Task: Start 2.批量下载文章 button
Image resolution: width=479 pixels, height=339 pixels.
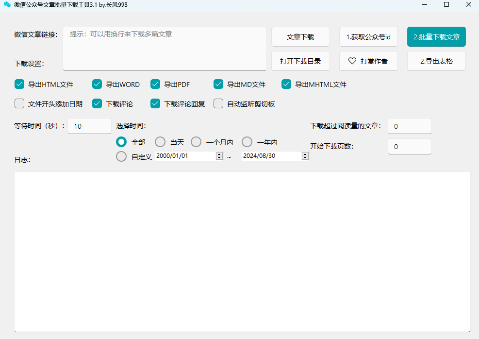Action: pyautogui.click(x=436, y=37)
